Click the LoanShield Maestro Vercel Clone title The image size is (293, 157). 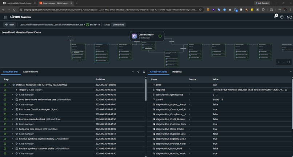21,32
